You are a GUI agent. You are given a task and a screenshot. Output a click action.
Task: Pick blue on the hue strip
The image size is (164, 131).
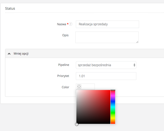pyautogui.click(x=113, y=101)
